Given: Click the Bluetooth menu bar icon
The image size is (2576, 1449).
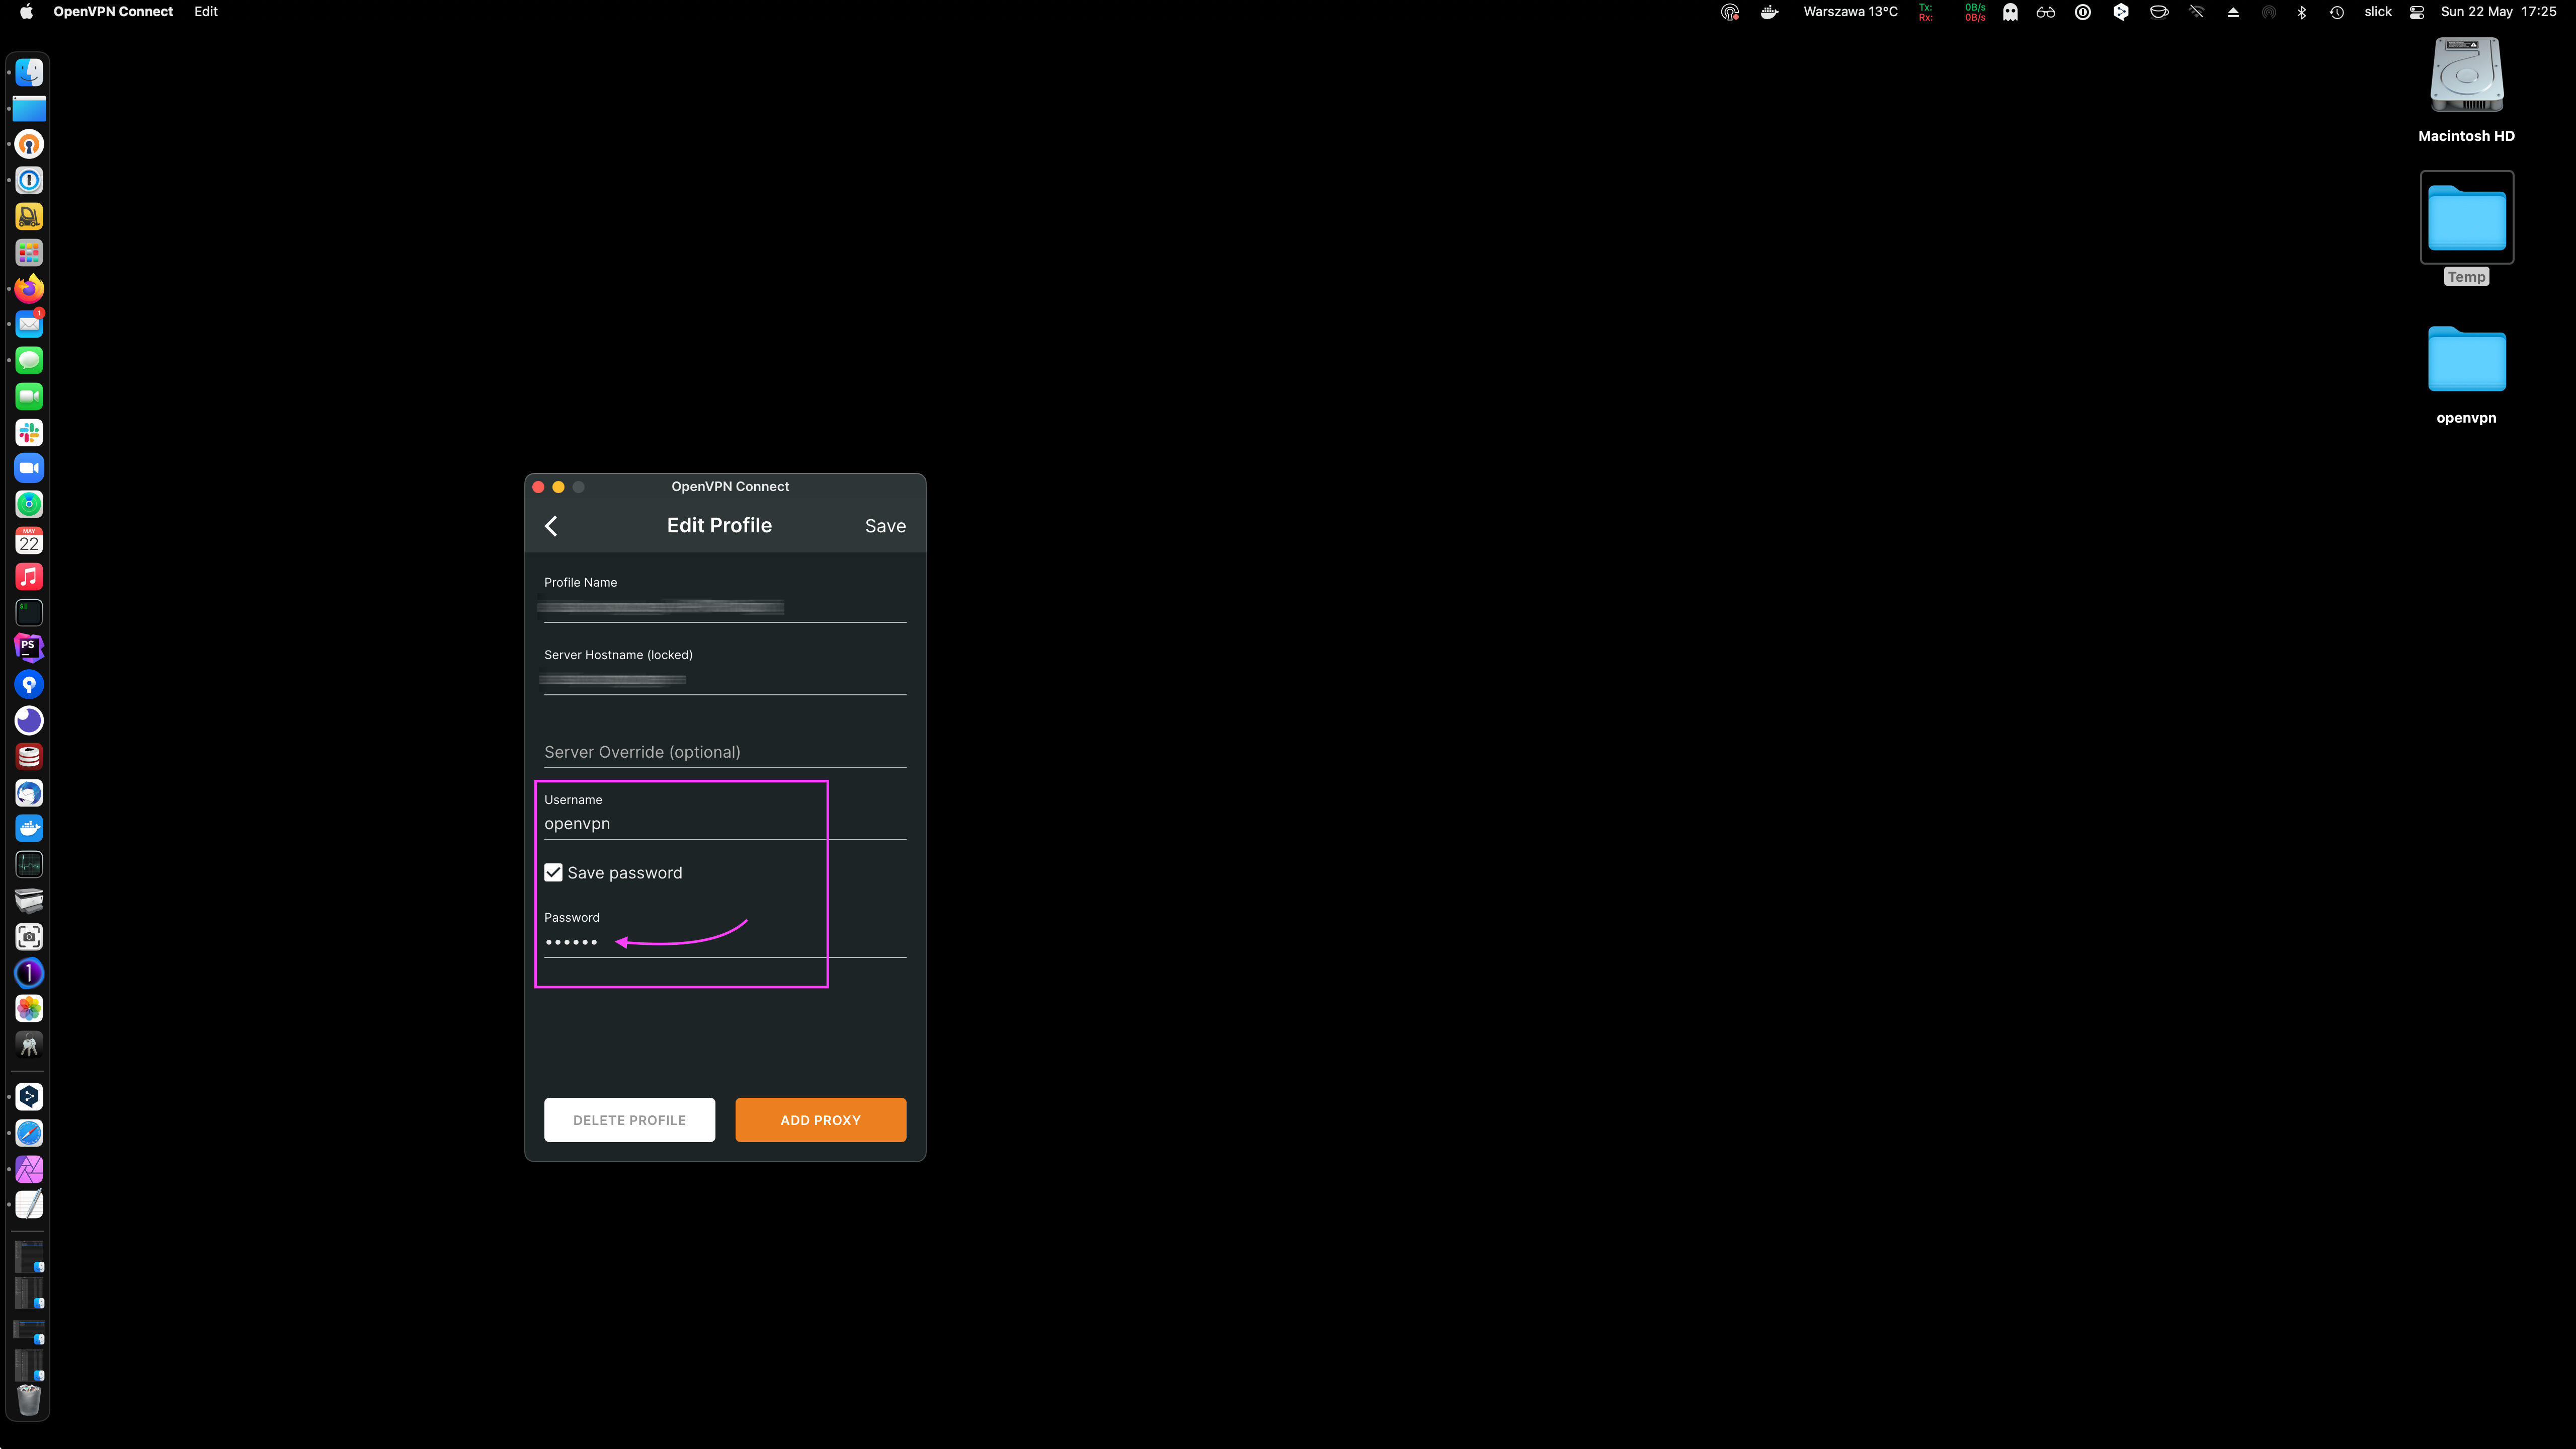Looking at the screenshot, I should pyautogui.click(x=2301, y=12).
